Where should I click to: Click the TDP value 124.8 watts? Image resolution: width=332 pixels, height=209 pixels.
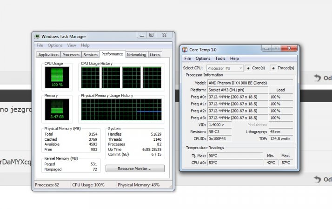[x=281, y=139]
